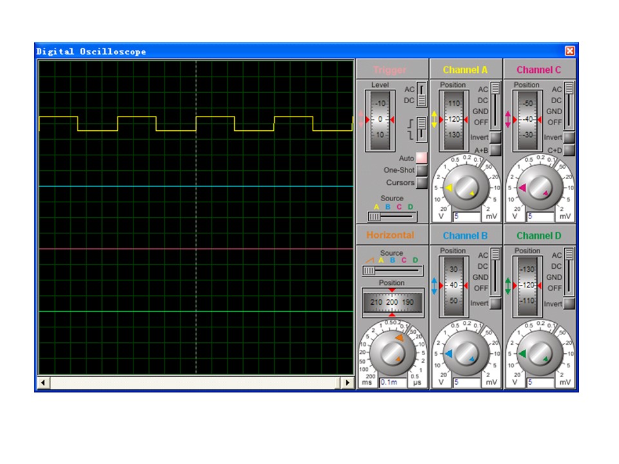The image size is (619, 464).
Task: Click Channel B coupling mode slider
Action: click(x=495, y=271)
